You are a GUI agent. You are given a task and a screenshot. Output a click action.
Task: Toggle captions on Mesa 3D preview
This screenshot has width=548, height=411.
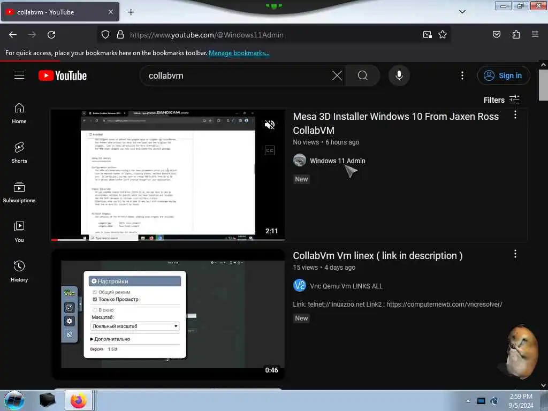(x=270, y=150)
